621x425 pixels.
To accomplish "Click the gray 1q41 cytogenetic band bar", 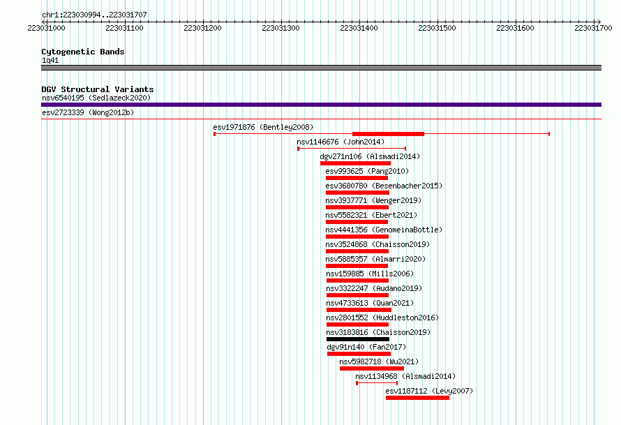I will (x=321, y=68).
